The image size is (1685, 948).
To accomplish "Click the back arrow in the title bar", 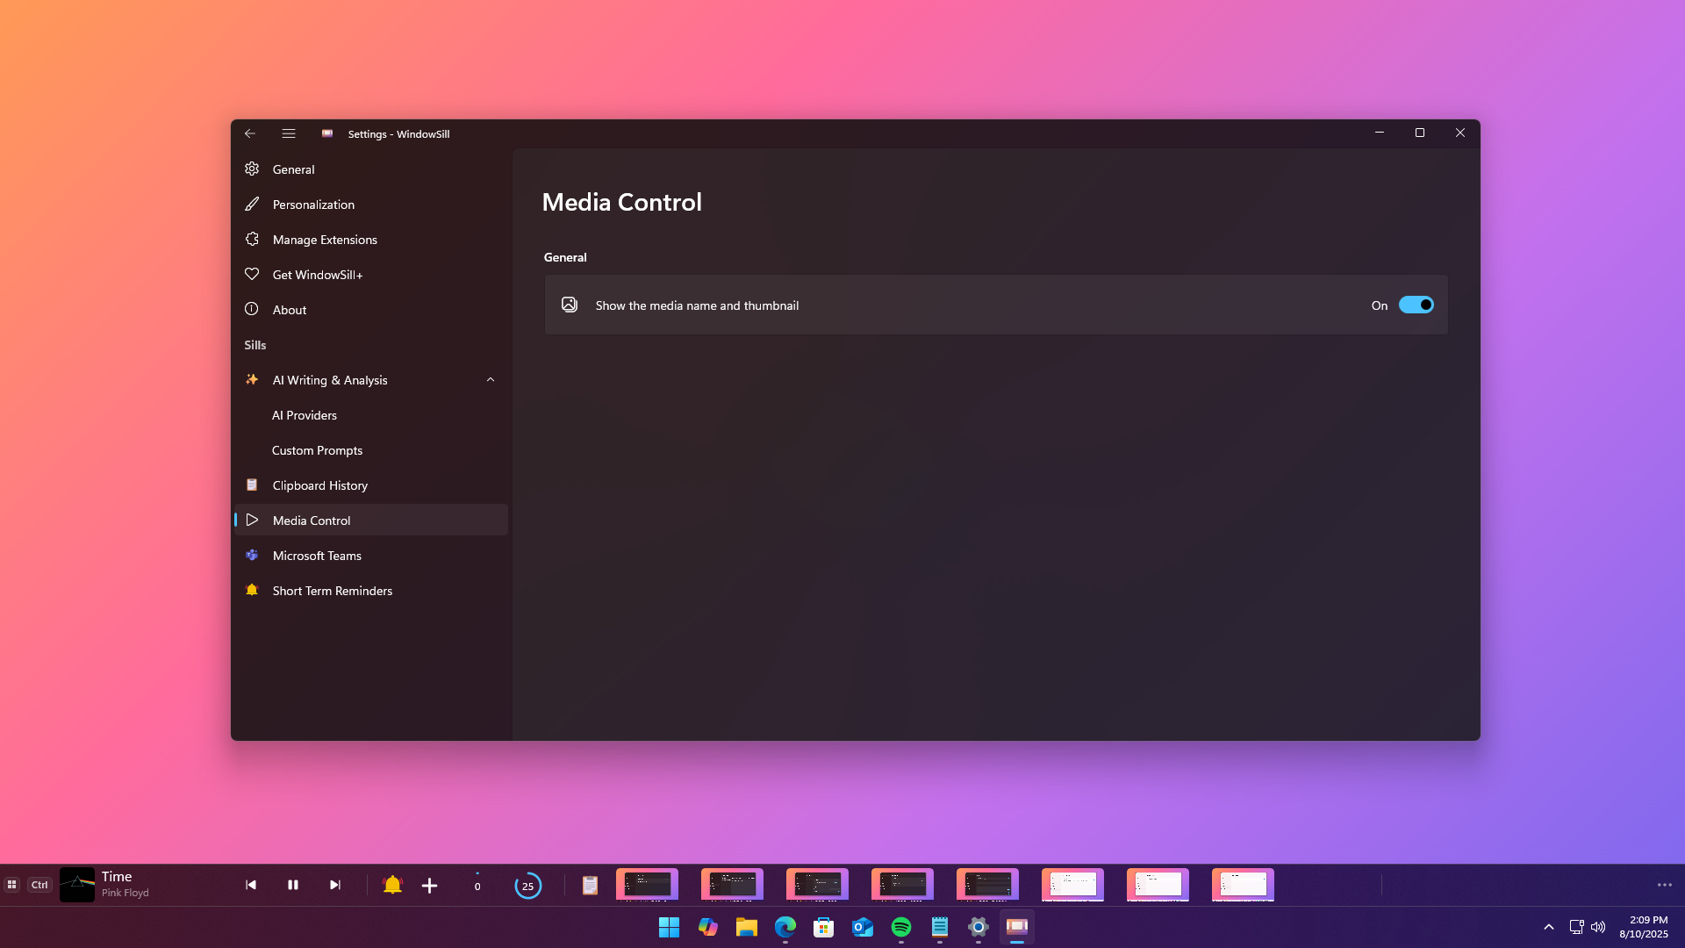I will [x=250, y=133].
